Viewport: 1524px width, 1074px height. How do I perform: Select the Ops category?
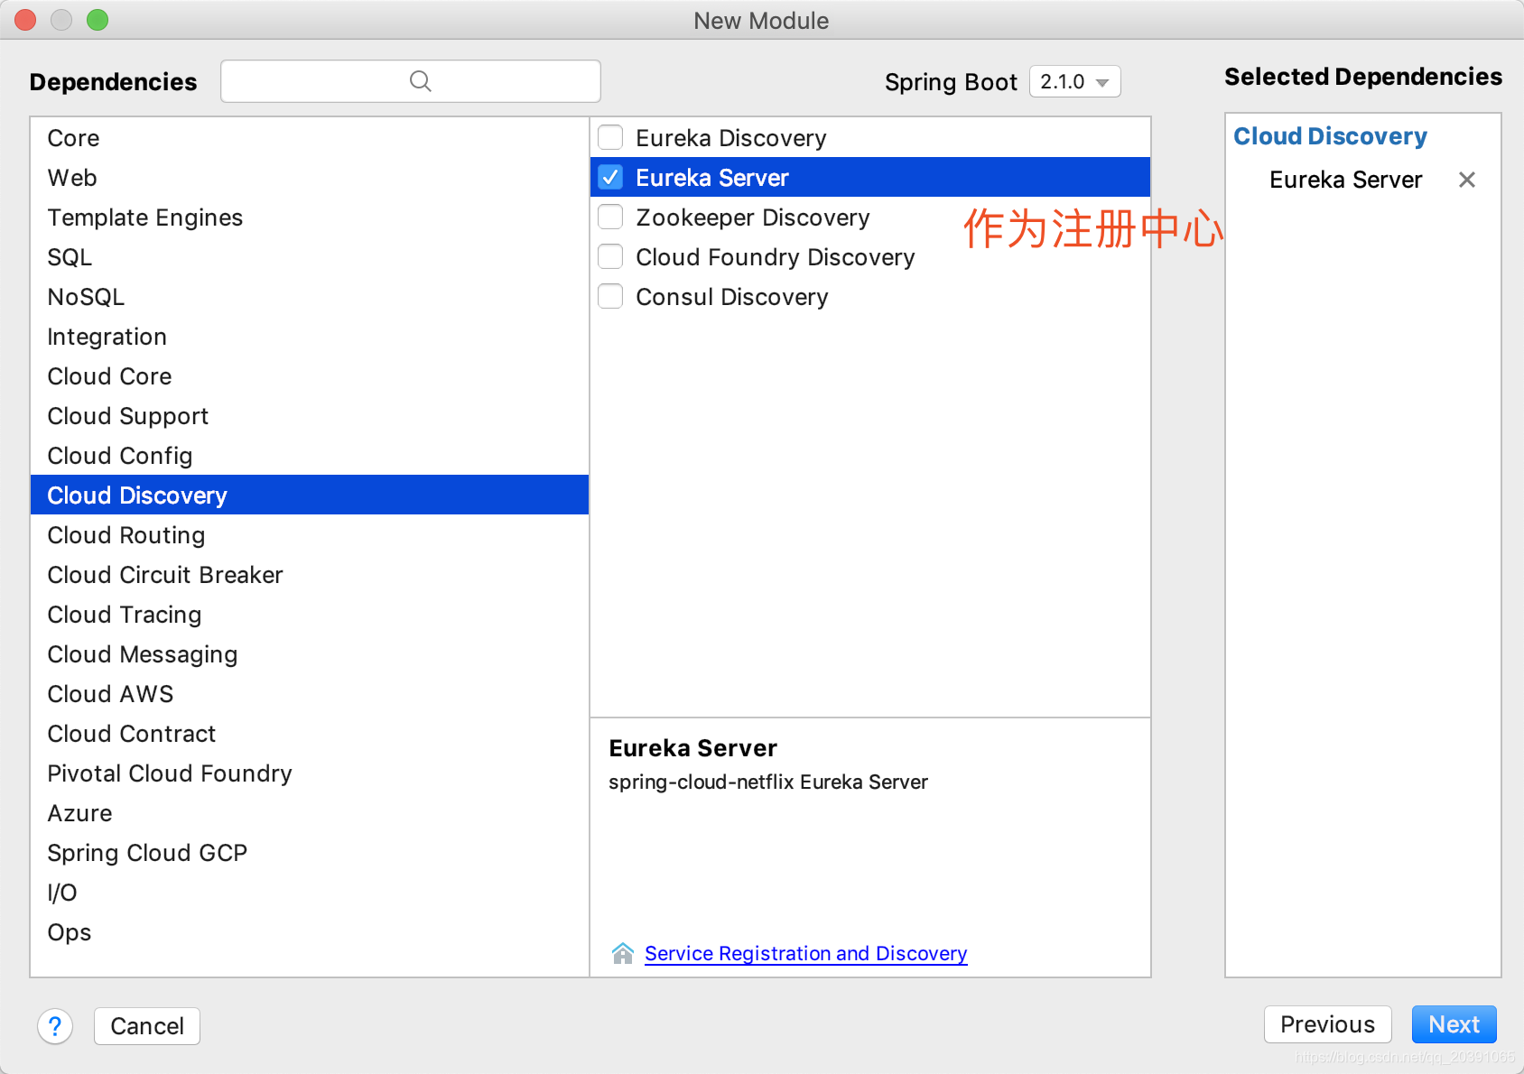[310, 932]
